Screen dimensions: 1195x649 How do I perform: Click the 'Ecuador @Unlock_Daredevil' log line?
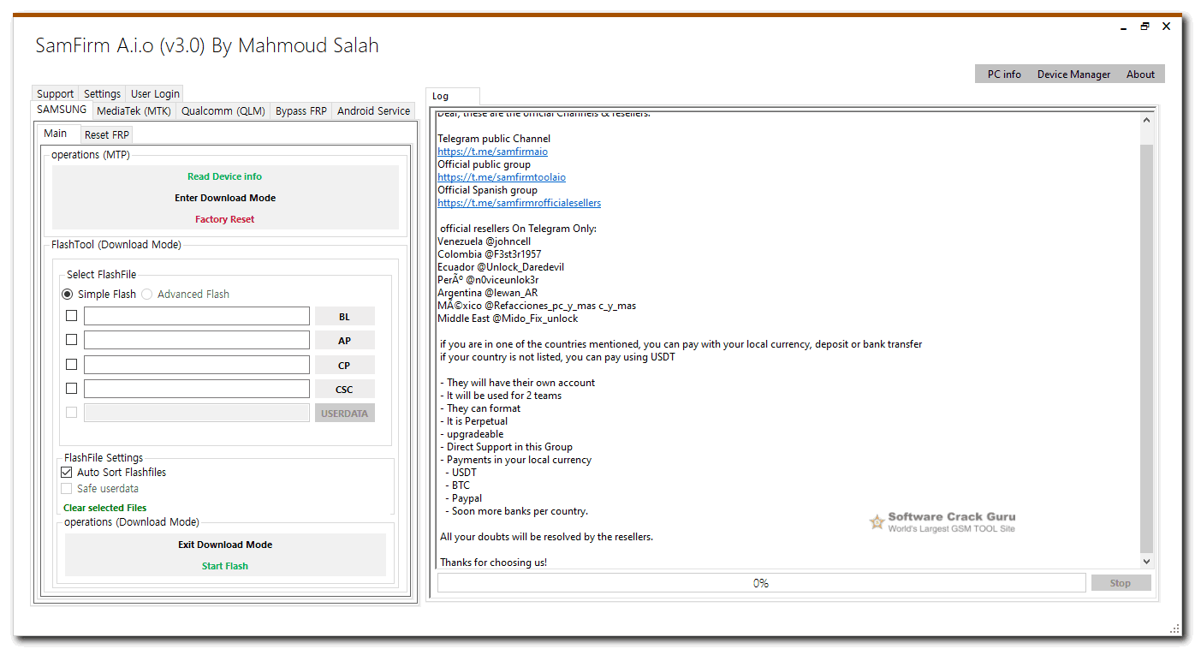501,267
